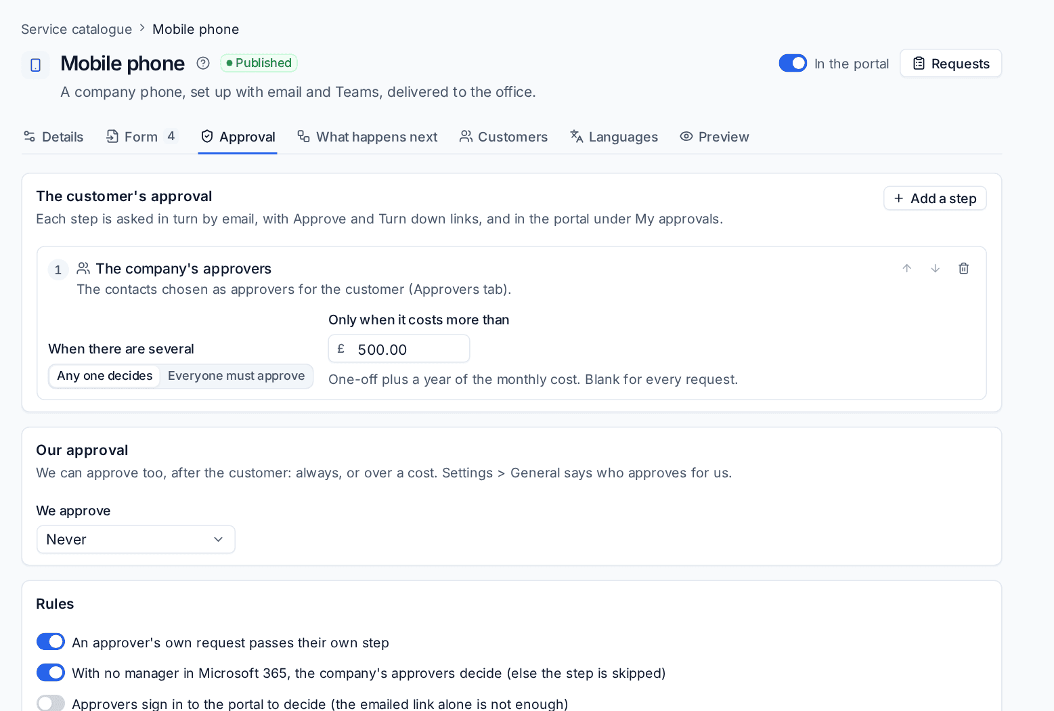Screen dimensions: 1054x711
Task: Click the 'Rules' section heading
Action: coord(55,604)
